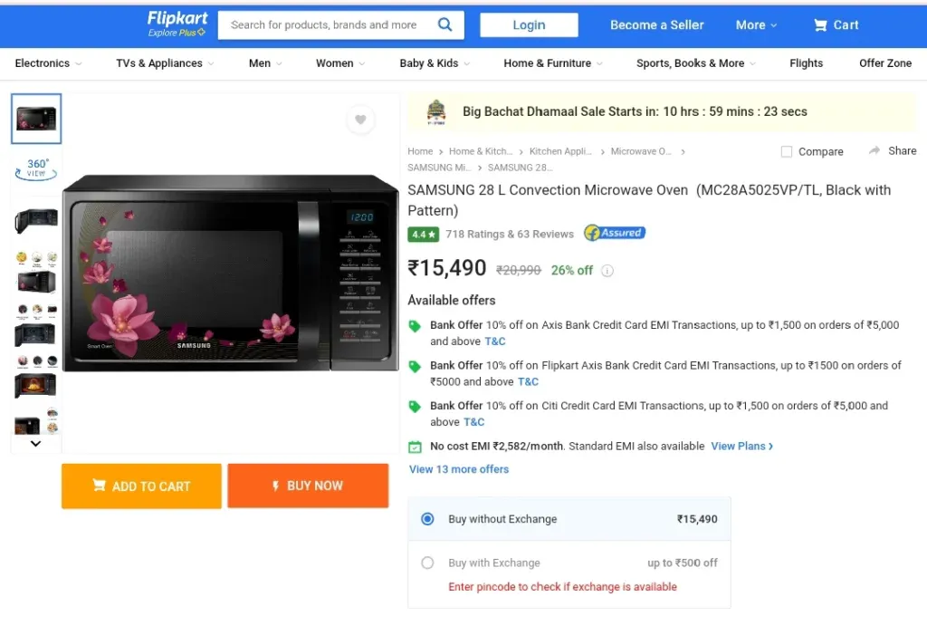The image size is (927, 625).
Task: Expand Sports, Books & More menu
Action: [x=696, y=63]
